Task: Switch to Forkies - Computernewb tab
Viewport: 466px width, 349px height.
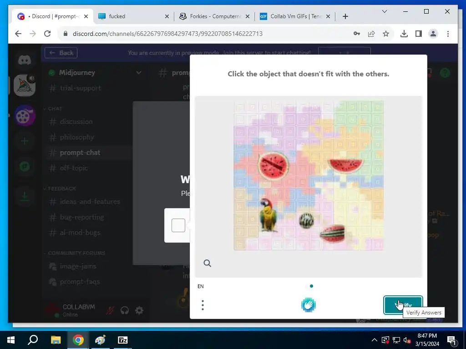Action: (214, 16)
